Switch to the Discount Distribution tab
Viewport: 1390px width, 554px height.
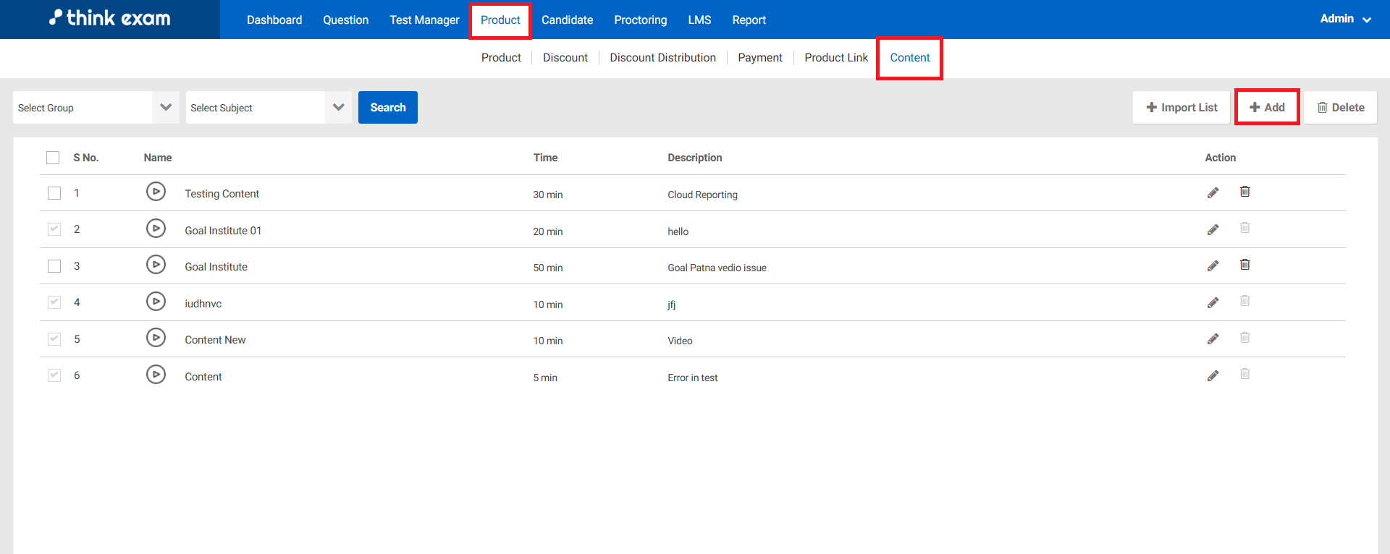[x=662, y=58]
